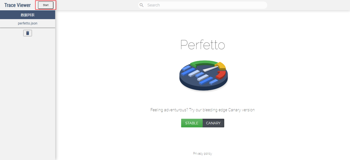Click the red segment of the logo
The width and height of the screenshot is (350, 160).
(222, 75)
